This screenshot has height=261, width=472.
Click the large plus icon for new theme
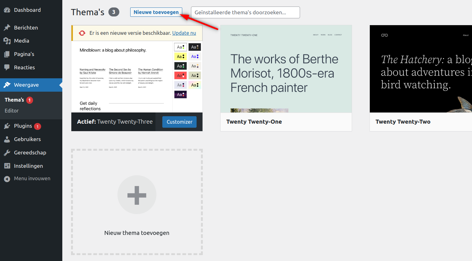click(137, 195)
